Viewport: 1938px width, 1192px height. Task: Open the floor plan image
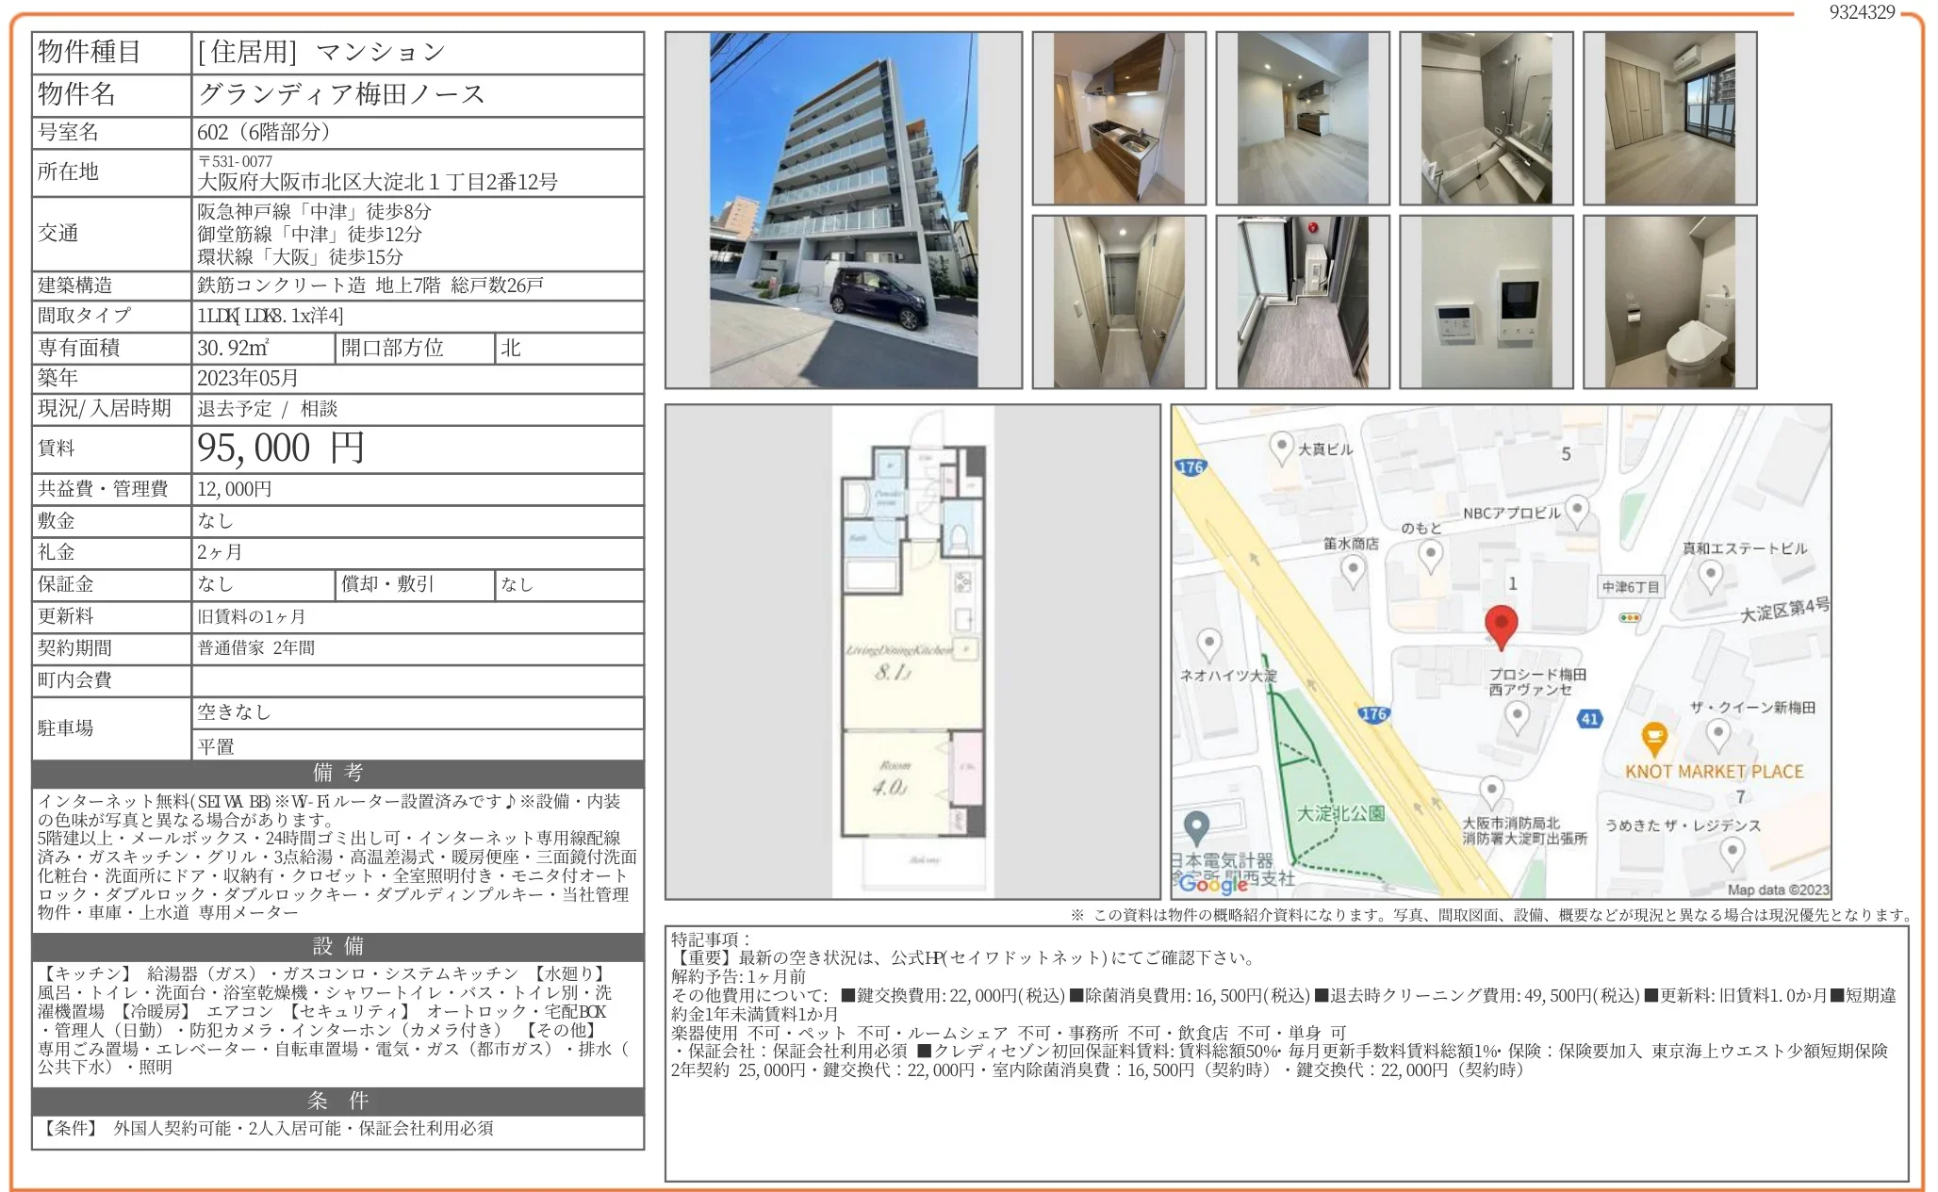pos(912,652)
